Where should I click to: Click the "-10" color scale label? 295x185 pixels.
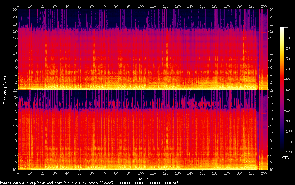(x=287, y=38)
